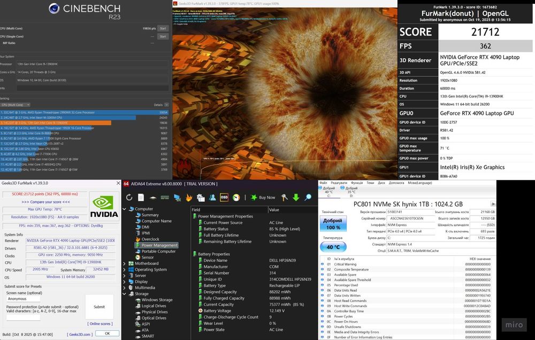Select Sensor in the Computer tree
This screenshot has height=340, width=535.
click(147, 257)
